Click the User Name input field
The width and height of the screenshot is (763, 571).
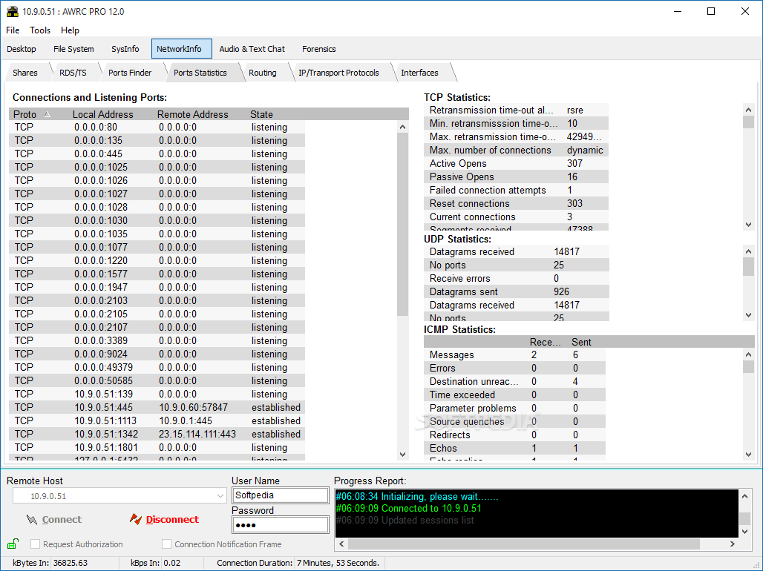pyautogui.click(x=281, y=495)
